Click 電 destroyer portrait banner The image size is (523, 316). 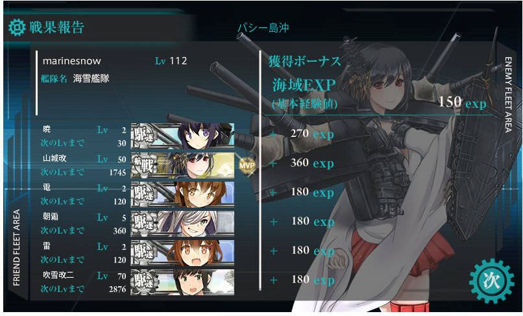click(182, 194)
